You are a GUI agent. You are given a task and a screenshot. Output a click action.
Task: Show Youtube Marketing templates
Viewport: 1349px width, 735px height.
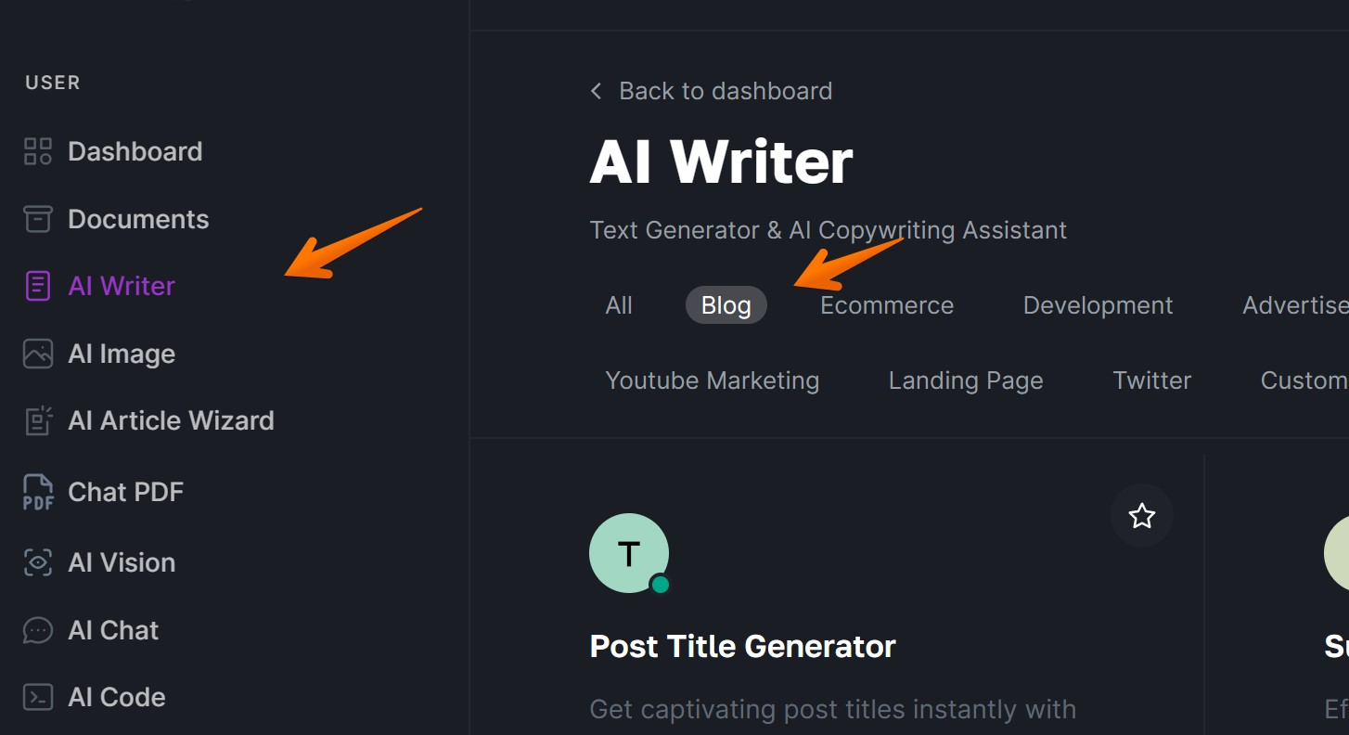[713, 380]
